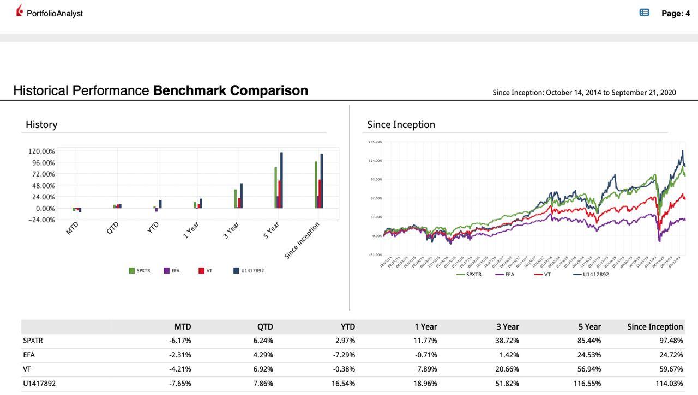
Task: Click the YTD column header in table
Action: coord(347,327)
